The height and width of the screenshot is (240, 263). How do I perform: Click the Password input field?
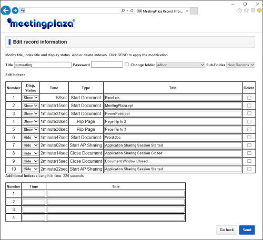tap(107, 65)
